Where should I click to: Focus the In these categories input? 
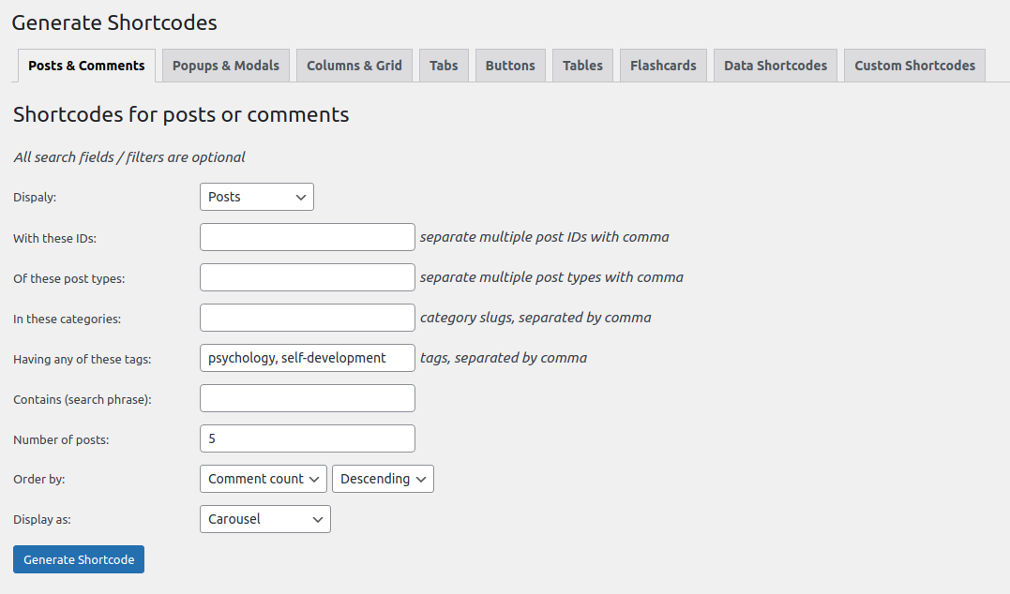click(307, 318)
